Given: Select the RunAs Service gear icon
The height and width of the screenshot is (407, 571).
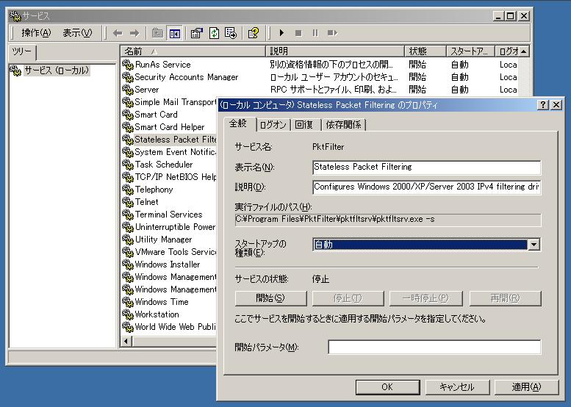Looking at the screenshot, I should 128,65.
